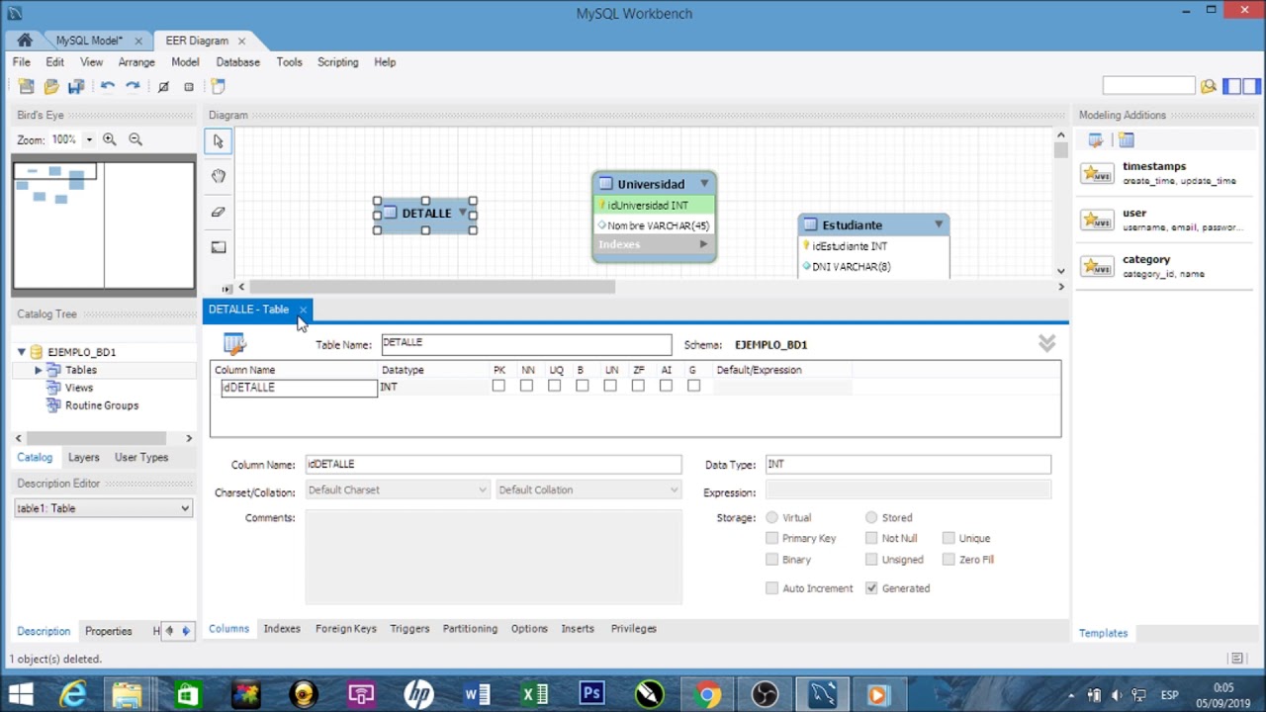1266x712 pixels.
Task: Click the redo arrow icon
Action: [x=133, y=86]
